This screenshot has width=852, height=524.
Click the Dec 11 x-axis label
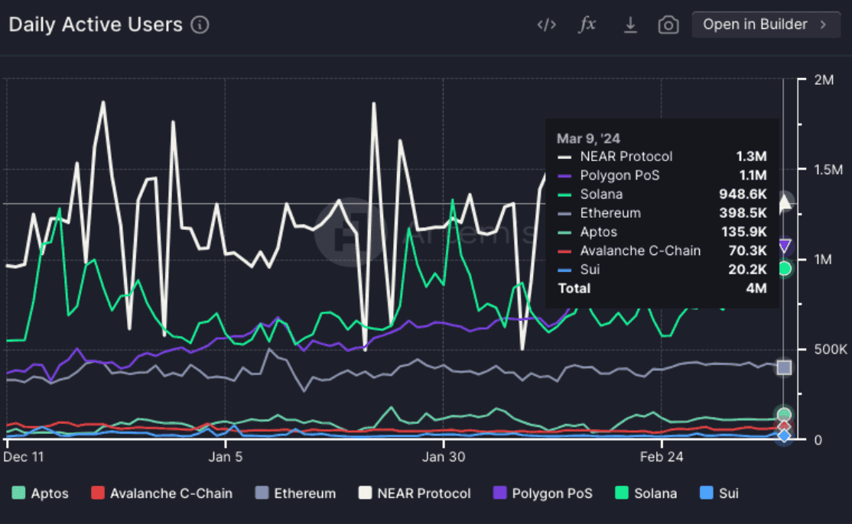[24, 457]
